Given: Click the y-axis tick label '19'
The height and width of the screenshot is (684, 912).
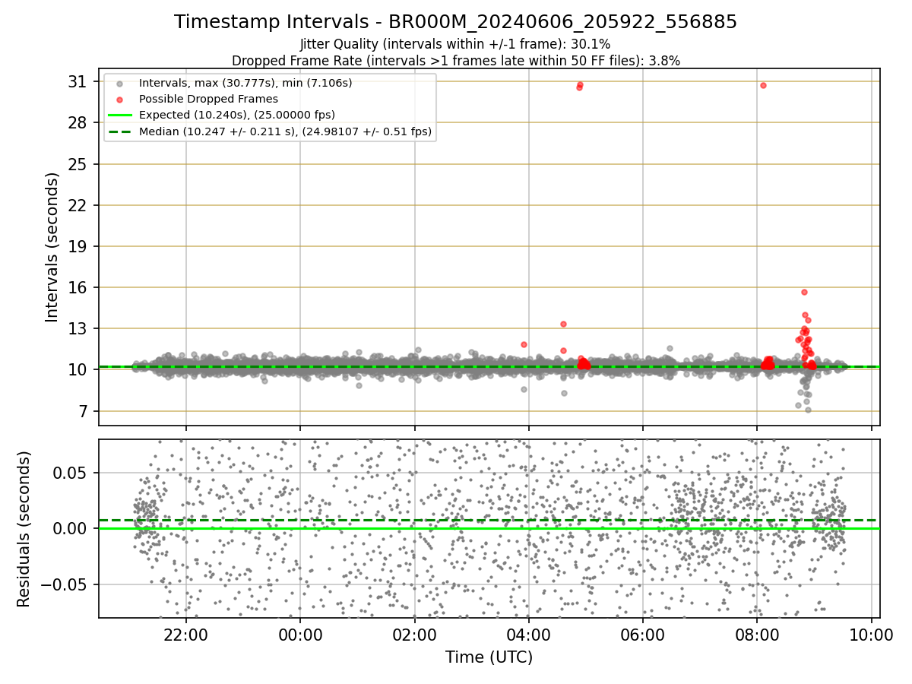Looking at the screenshot, I should (x=78, y=246).
